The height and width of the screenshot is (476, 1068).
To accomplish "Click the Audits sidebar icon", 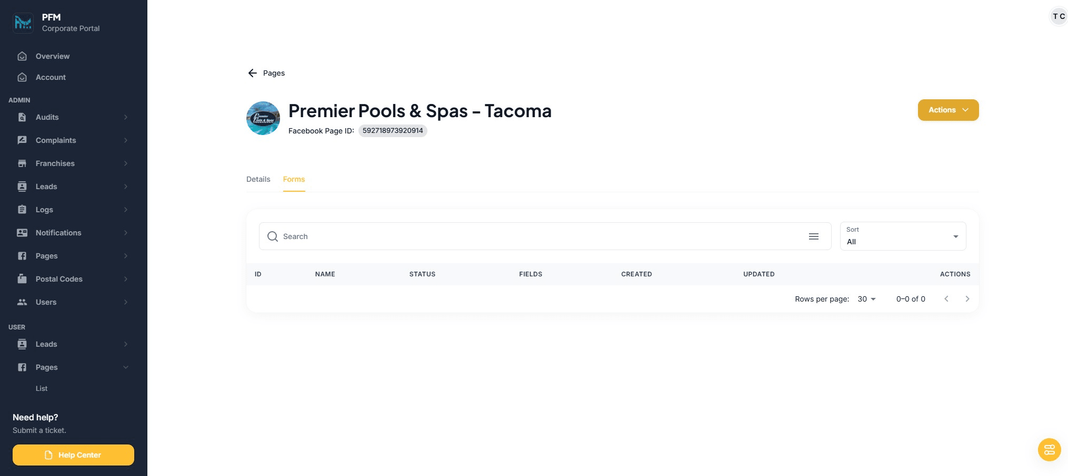I will 22,117.
